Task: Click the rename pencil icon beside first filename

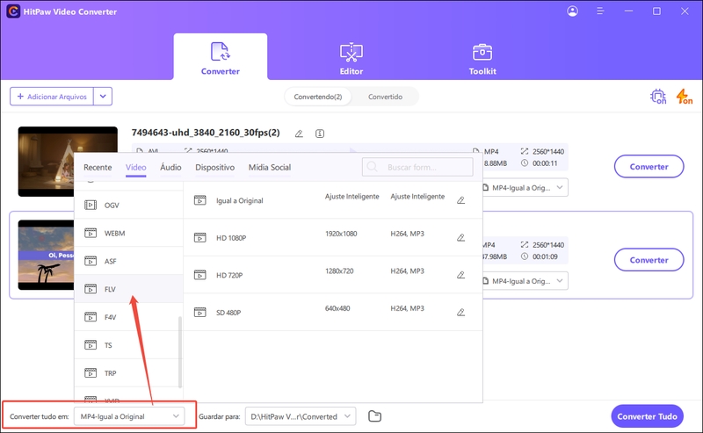Action: tap(299, 134)
